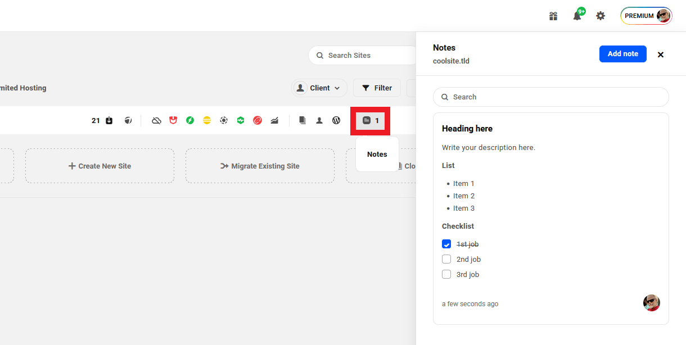Click the red broken link checker icon

point(258,120)
